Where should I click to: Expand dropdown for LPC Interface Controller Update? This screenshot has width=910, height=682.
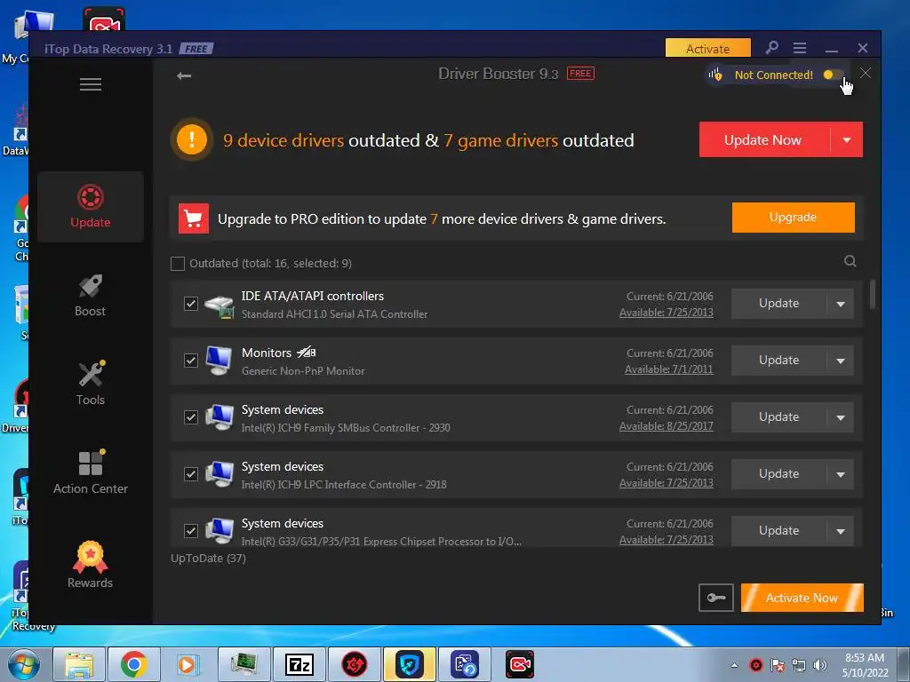[841, 474]
